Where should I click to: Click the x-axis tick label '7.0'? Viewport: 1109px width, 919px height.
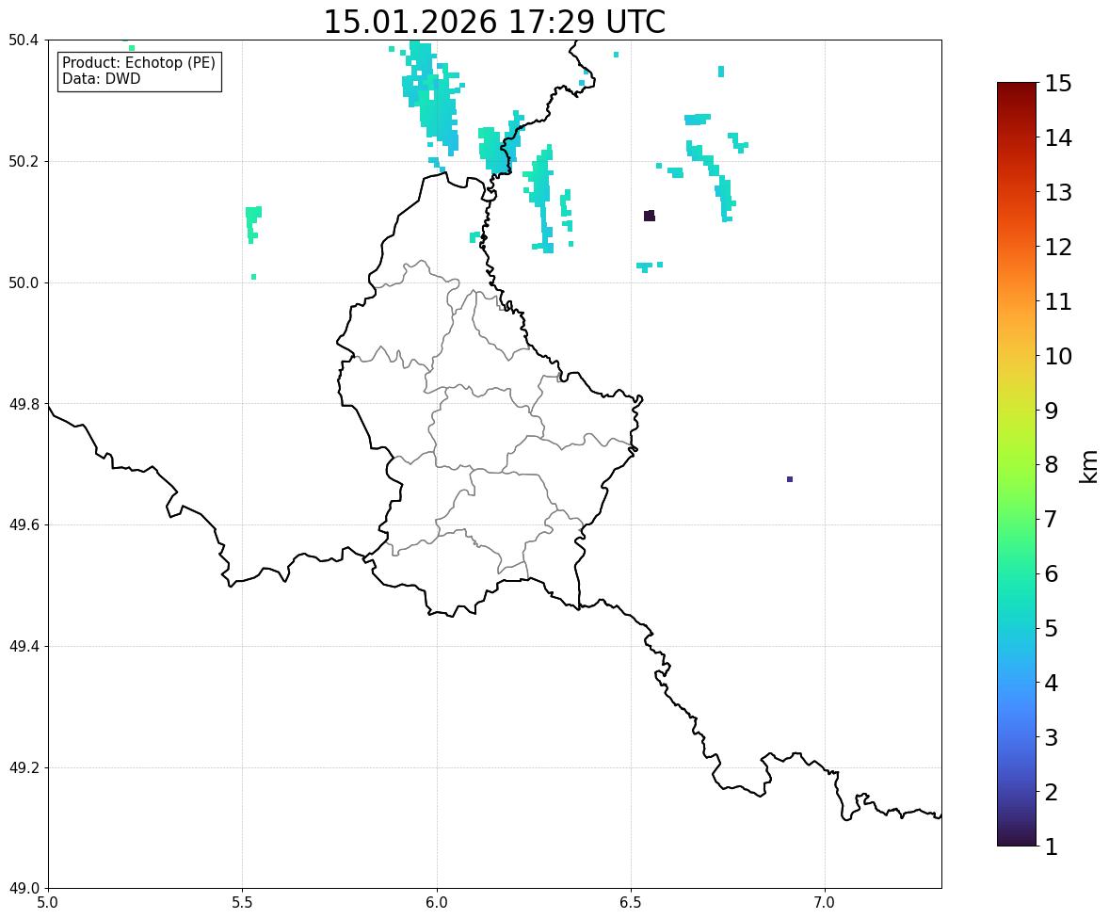(825, 903)
